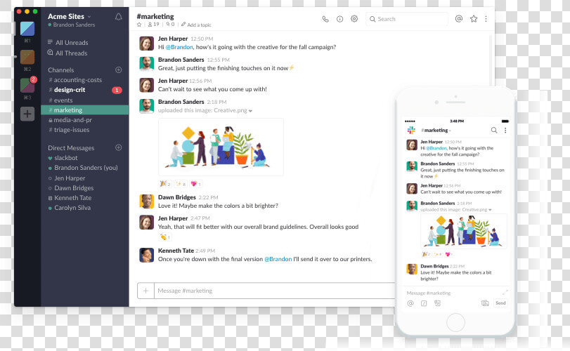Click the Channels section header
The width and height of the screenshot is (570, 351).
[60, 69]
